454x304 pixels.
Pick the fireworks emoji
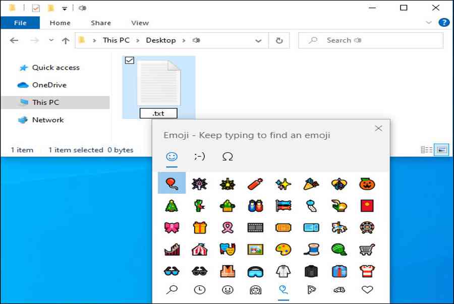click(199, 184)
